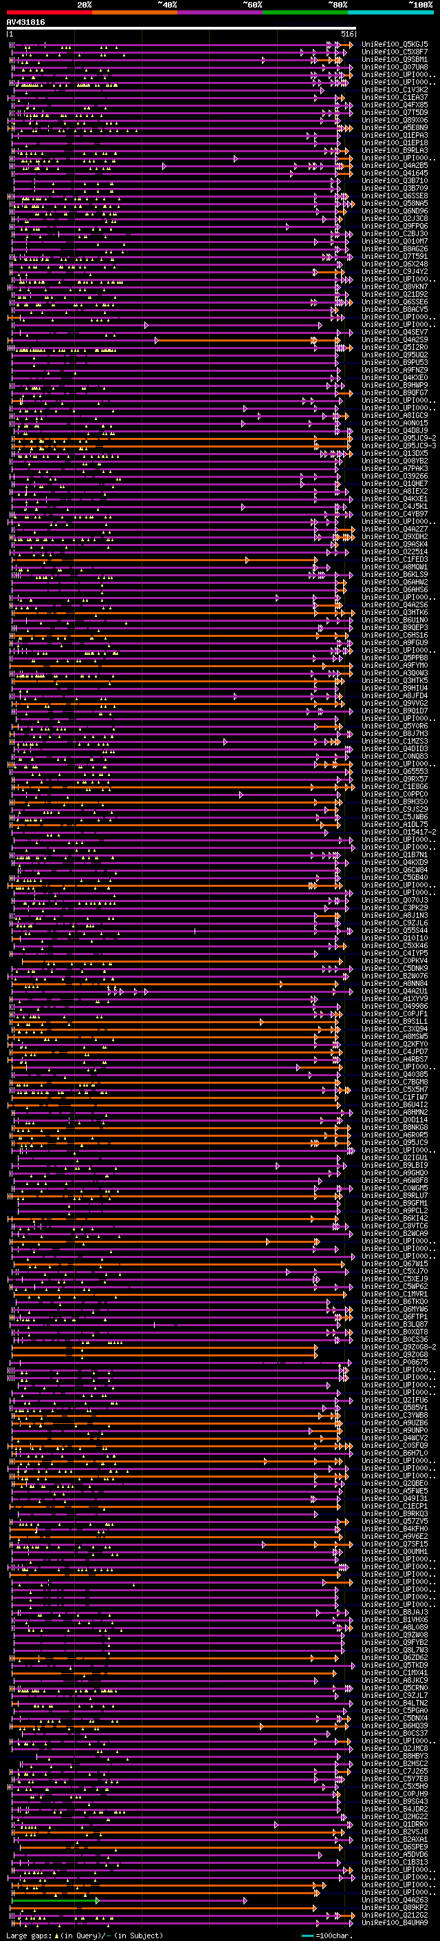
Task: Click the UniRef100_Q1DRR0 label
Action: click(x=395, y=1824)
